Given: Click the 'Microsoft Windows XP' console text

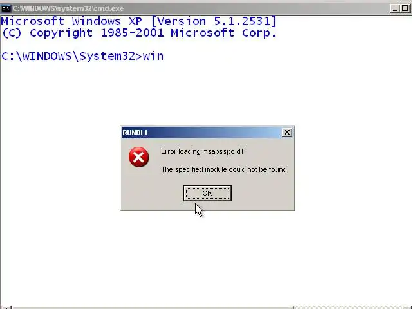Looking at the screenshot, I should [71, 21].
